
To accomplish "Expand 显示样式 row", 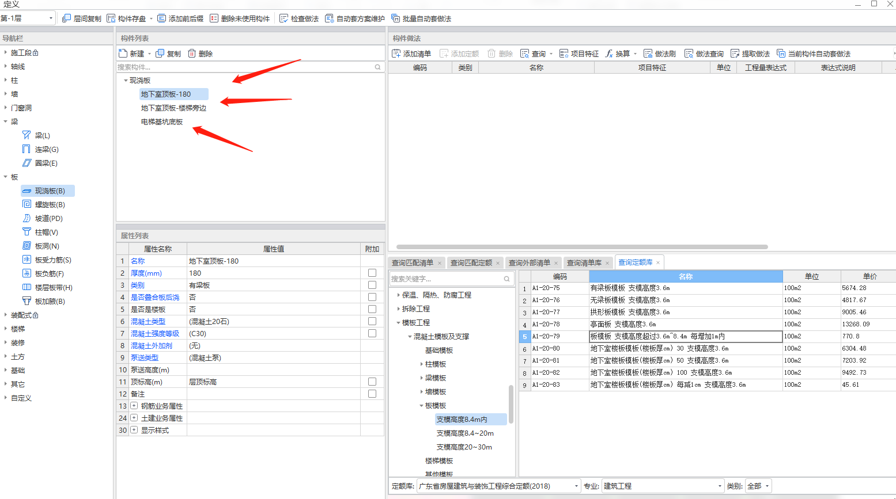I will click(134, 430).
